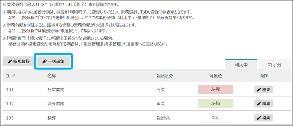Screen dimensions: 293x126
Task: Click the 背景色 column header
Action: [x=215, y=76]
